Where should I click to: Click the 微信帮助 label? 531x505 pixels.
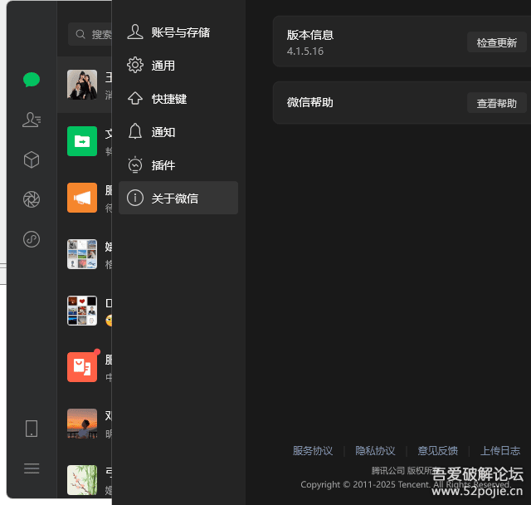(x=309, y=102)
